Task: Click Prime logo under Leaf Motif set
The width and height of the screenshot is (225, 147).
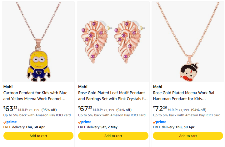Action: pyautogui.click(x=85, y=122)
